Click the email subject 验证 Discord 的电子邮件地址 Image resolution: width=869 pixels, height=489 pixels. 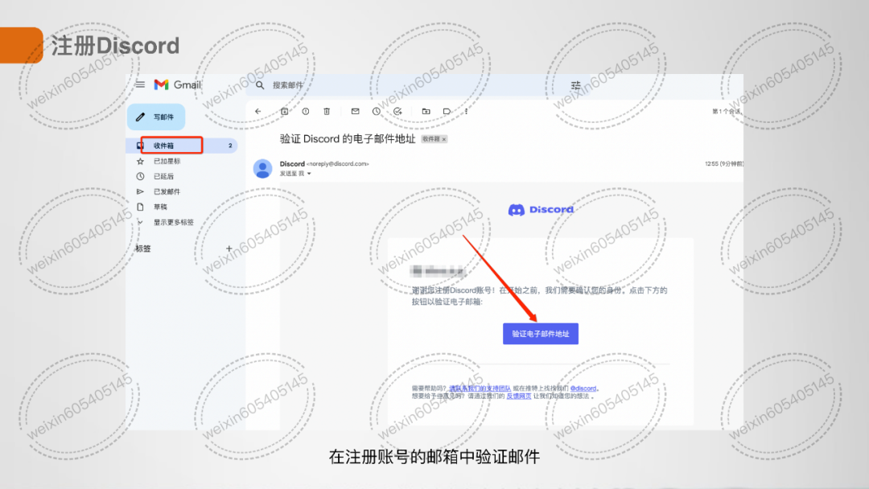pos(348,139)
